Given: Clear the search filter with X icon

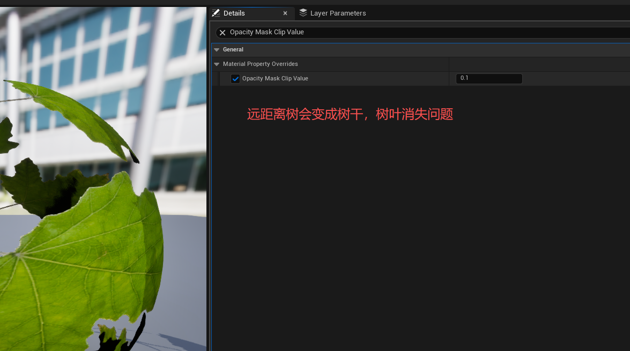Looking at the screenshot, I should 223,33.
